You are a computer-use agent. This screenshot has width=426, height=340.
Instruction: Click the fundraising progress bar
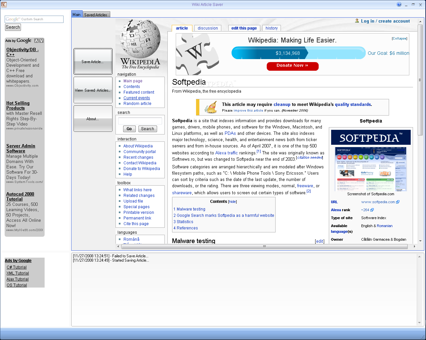[x=299, y=53]
